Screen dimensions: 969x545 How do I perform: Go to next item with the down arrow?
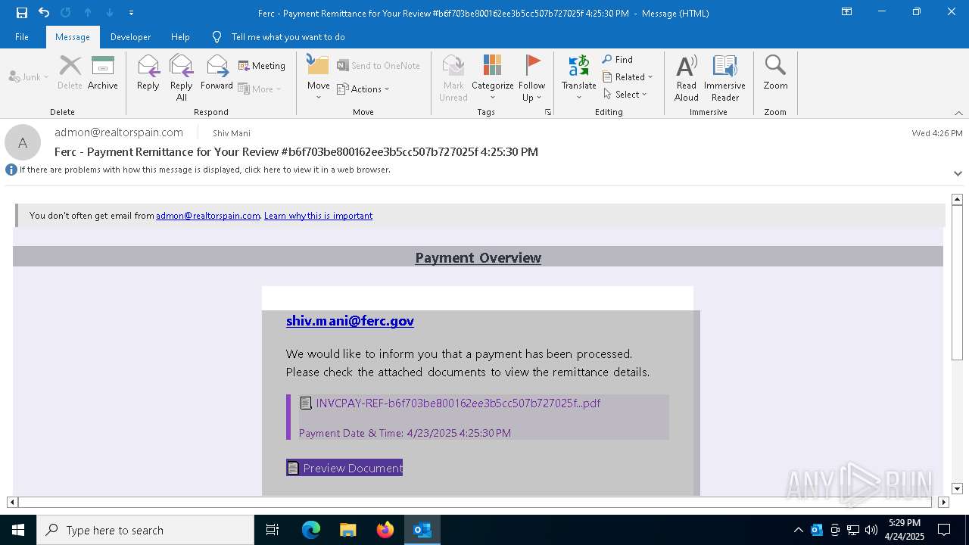[110, 13]
